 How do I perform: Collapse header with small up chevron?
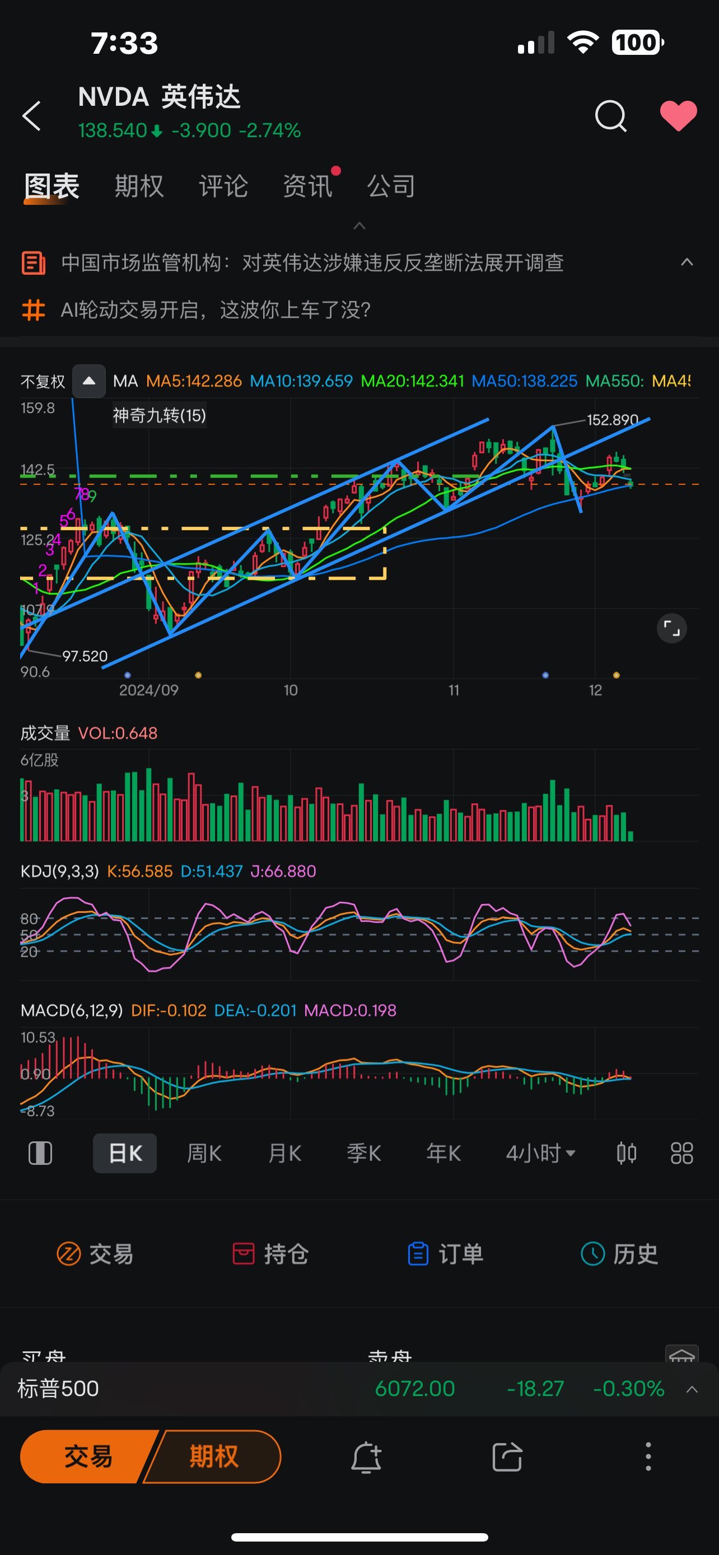coord(359,226)
